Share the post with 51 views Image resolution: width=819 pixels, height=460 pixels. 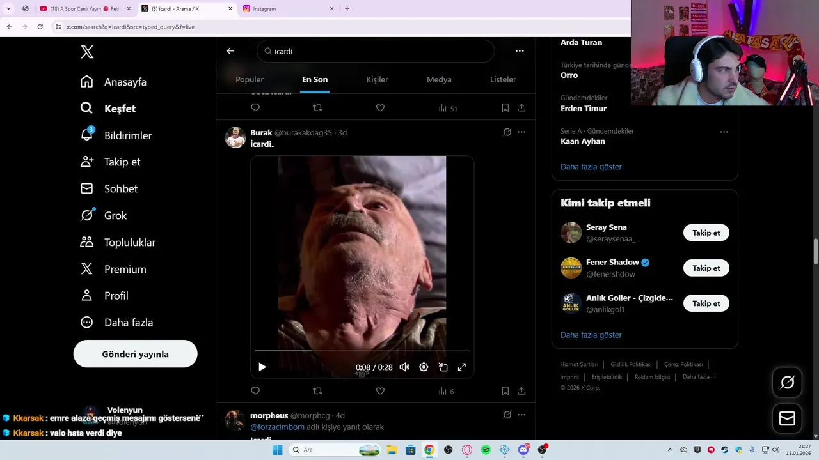coord(521,108)
